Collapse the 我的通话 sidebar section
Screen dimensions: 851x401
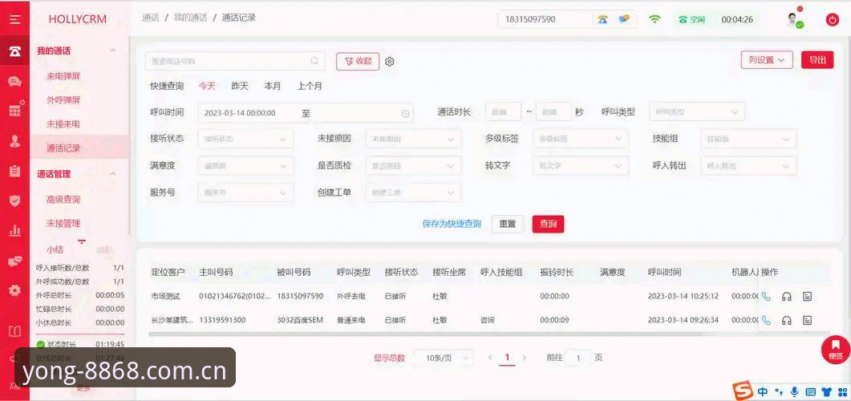coord(113,51)
